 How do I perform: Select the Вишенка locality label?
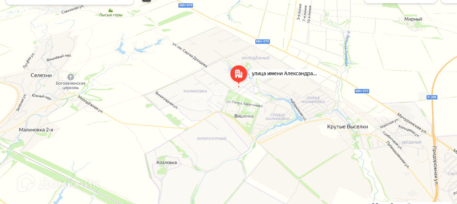[244, 116]
